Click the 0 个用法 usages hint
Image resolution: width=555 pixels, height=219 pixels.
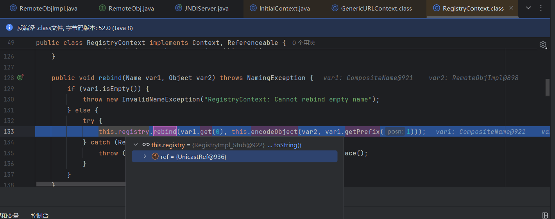(303, 43)
